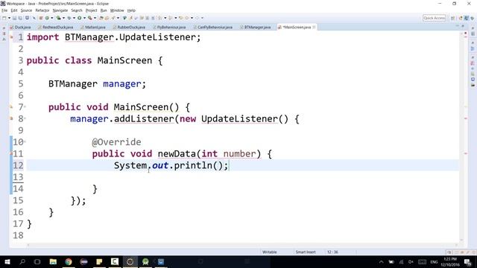Click the Save toolbar icon

(x=14, y=18)
